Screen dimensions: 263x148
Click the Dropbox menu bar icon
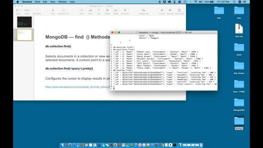(164, 2)
